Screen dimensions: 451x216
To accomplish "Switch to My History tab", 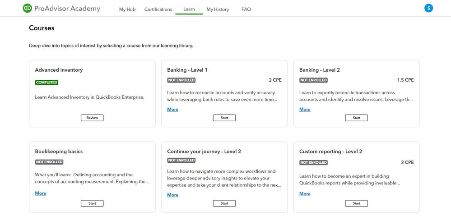I will 218,9.
